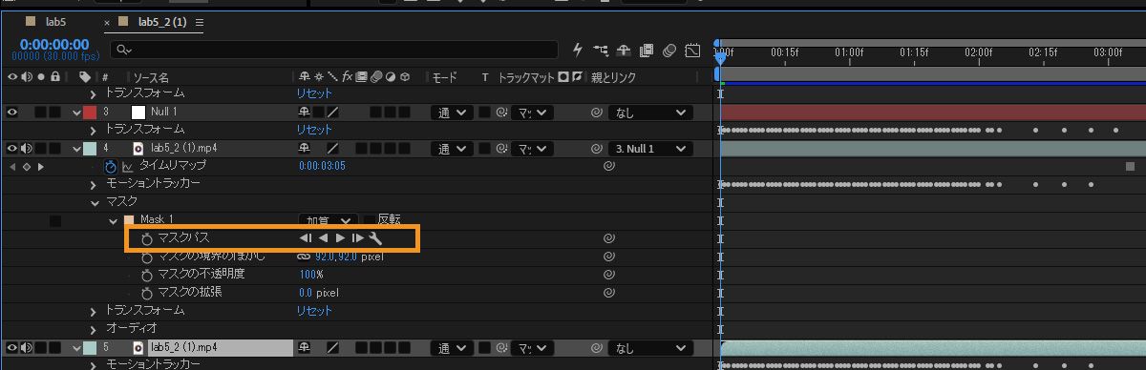Click the label tag column header icon
This screenshot has height=370, width=1146.
pos(85,76)
